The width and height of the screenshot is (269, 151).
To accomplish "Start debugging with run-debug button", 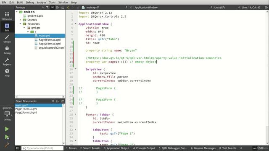I will (7, 137).
